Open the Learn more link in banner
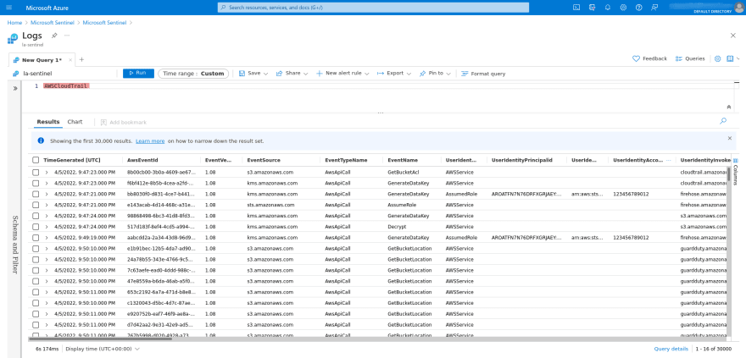The image size is (746, 358). click(x=150, y=141)
